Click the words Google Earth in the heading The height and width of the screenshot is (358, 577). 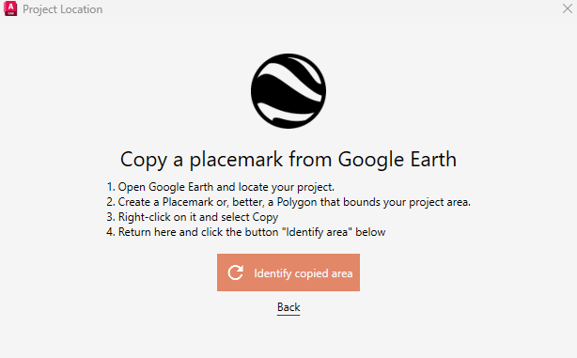[398, 160]
